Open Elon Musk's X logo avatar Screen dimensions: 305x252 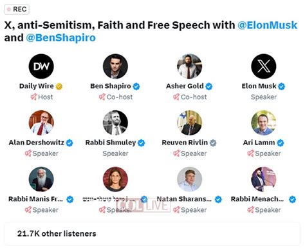coord(264,66)
